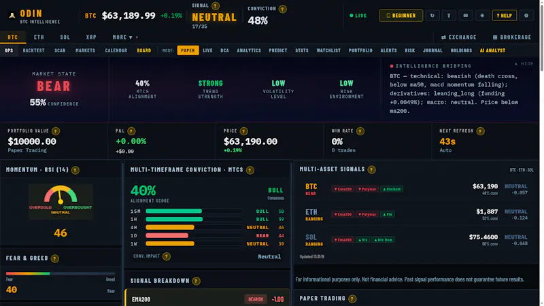The image size is (544, 306).
Task: Open the MARKETS tab
Action: [86, 50]
